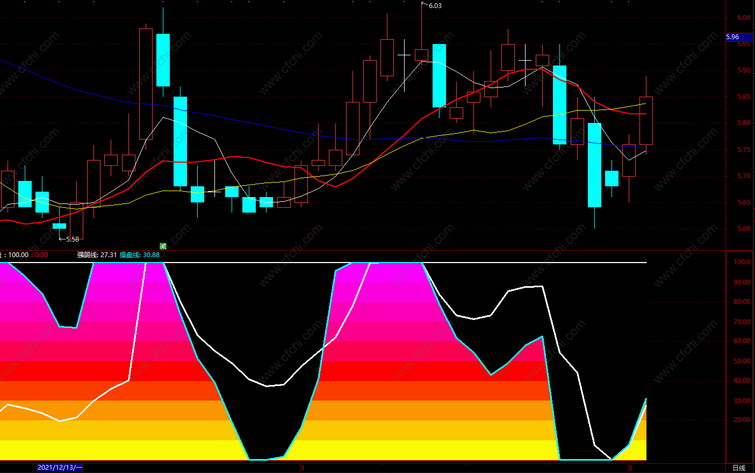
Task: Click the red 0.00 indicator value
Action: tap(41, 255)
